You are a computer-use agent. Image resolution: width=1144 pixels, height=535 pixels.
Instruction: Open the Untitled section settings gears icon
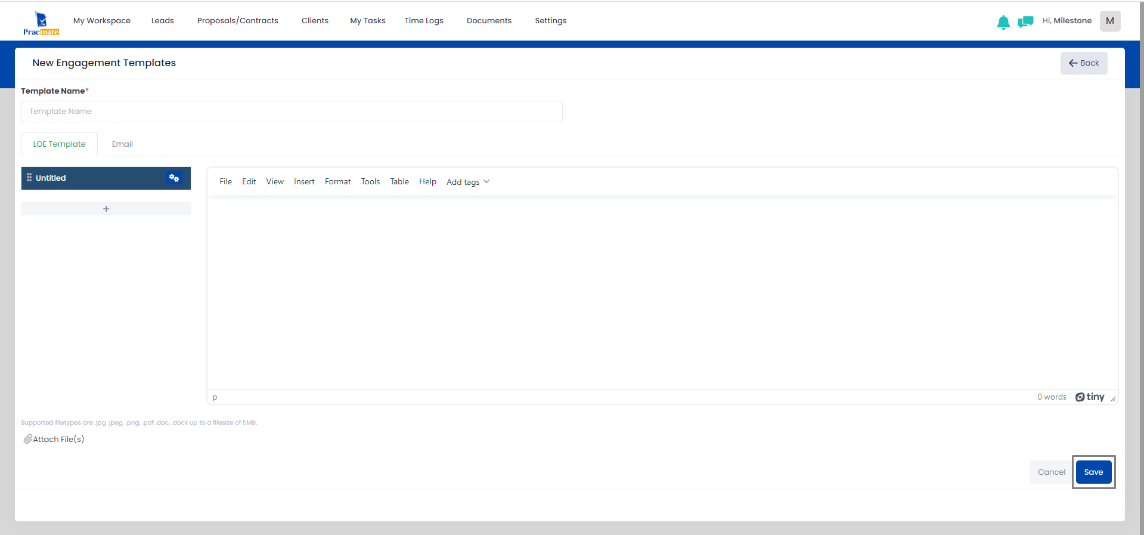click(x=174, y=178)
